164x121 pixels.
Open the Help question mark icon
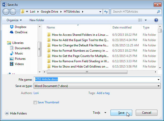[x=156, y=20]
